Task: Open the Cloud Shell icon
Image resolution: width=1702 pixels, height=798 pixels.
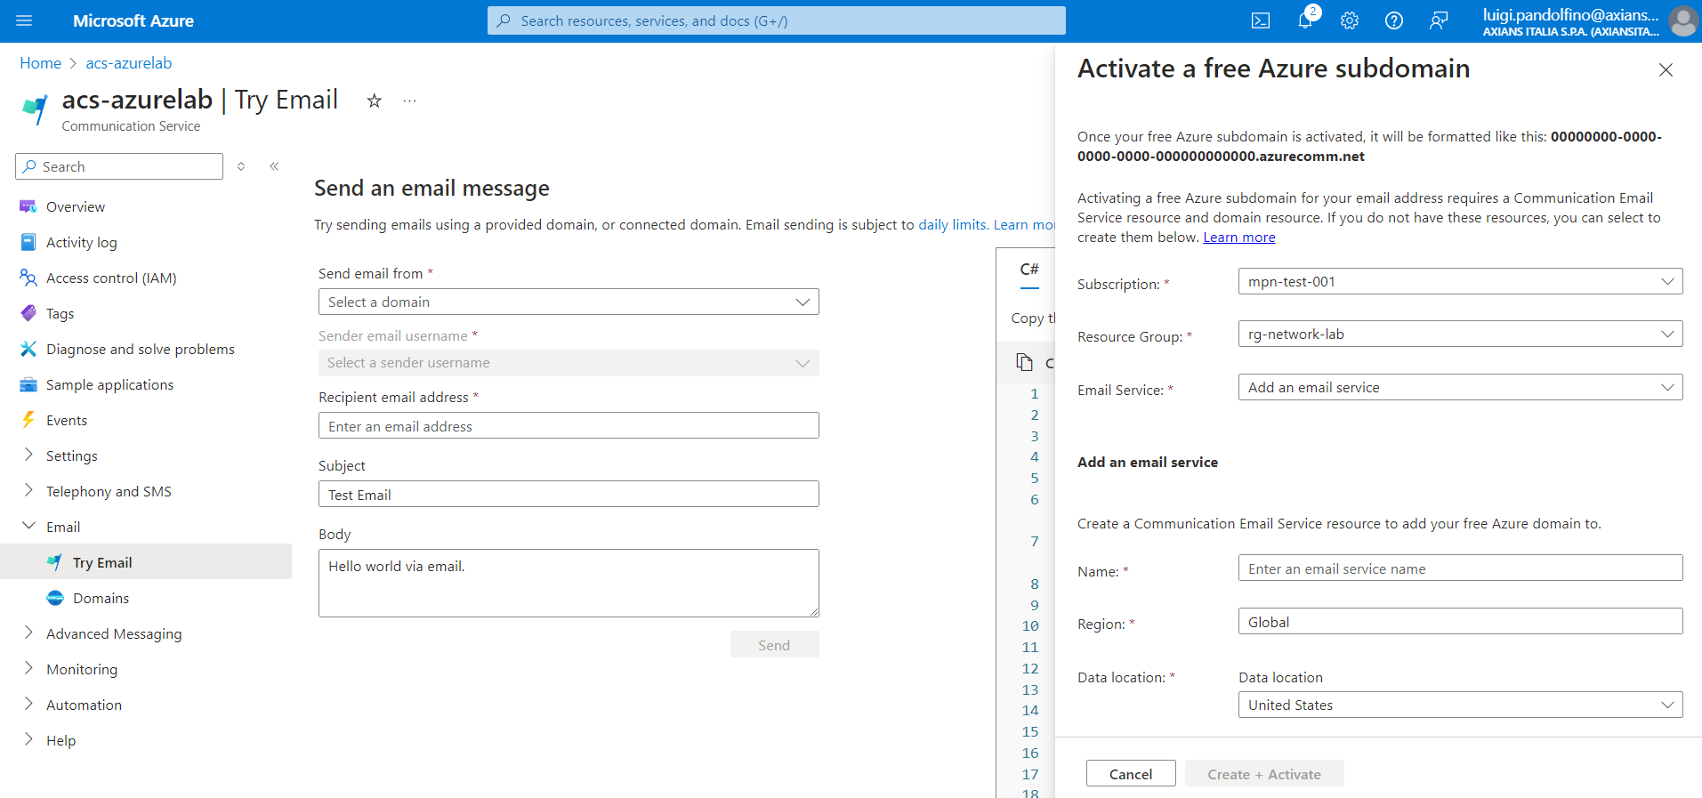Action: (x=1260, y=20)
